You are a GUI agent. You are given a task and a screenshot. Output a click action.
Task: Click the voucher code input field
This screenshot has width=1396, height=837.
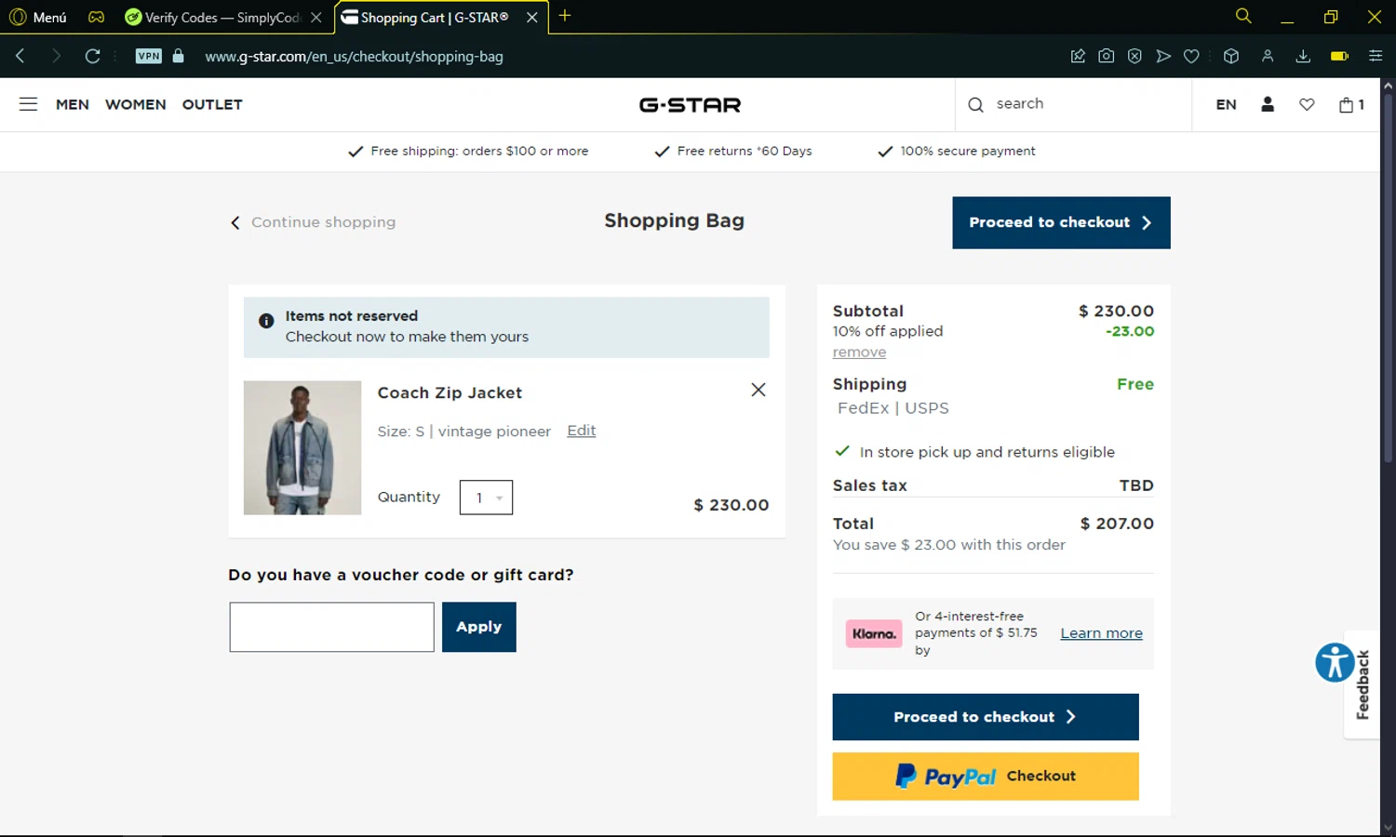(332, 627)
